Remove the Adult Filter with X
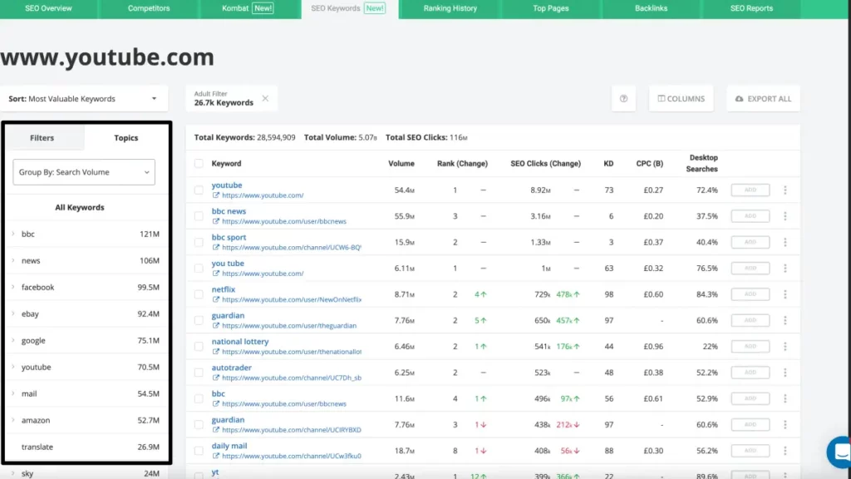 point(265,98)
